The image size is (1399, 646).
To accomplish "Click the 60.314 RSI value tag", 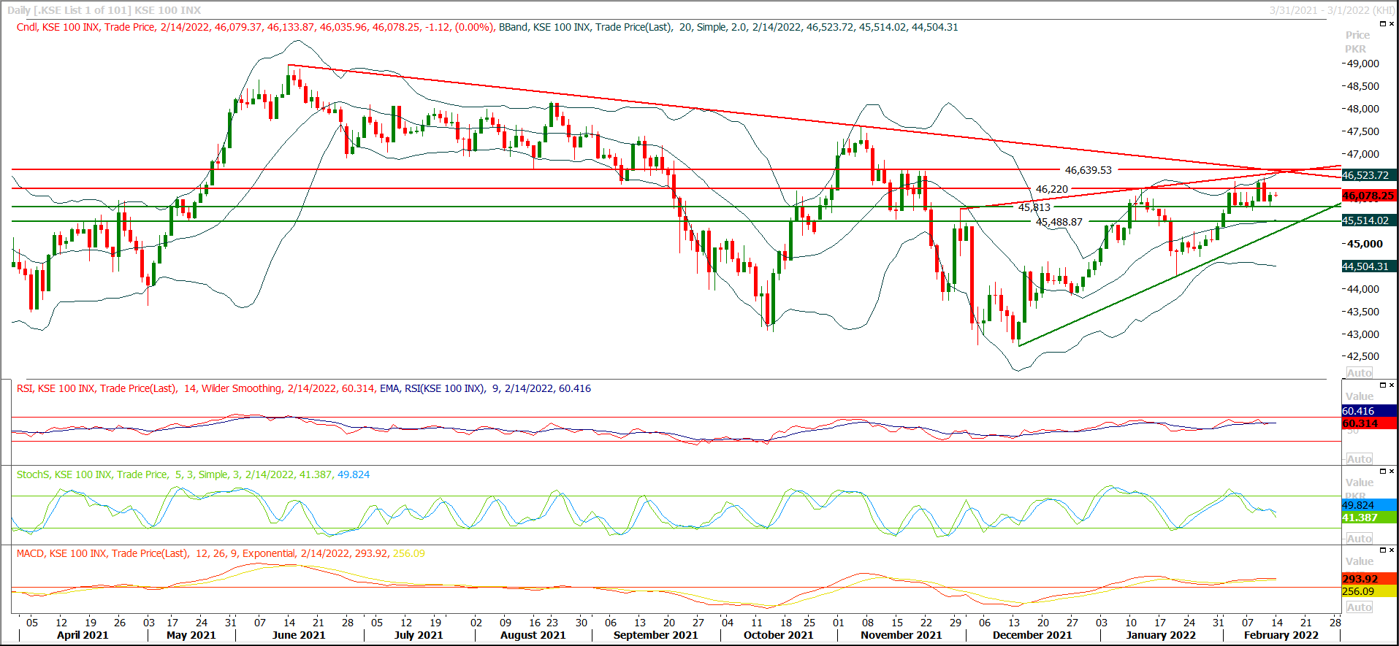I will pos(1369,423).
